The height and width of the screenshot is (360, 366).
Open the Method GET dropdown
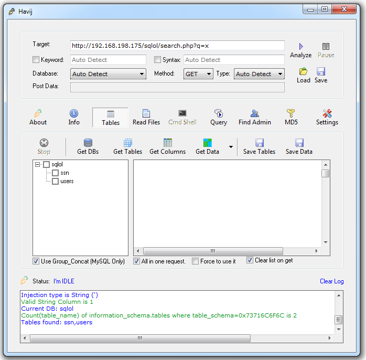[x=198, y=74]
